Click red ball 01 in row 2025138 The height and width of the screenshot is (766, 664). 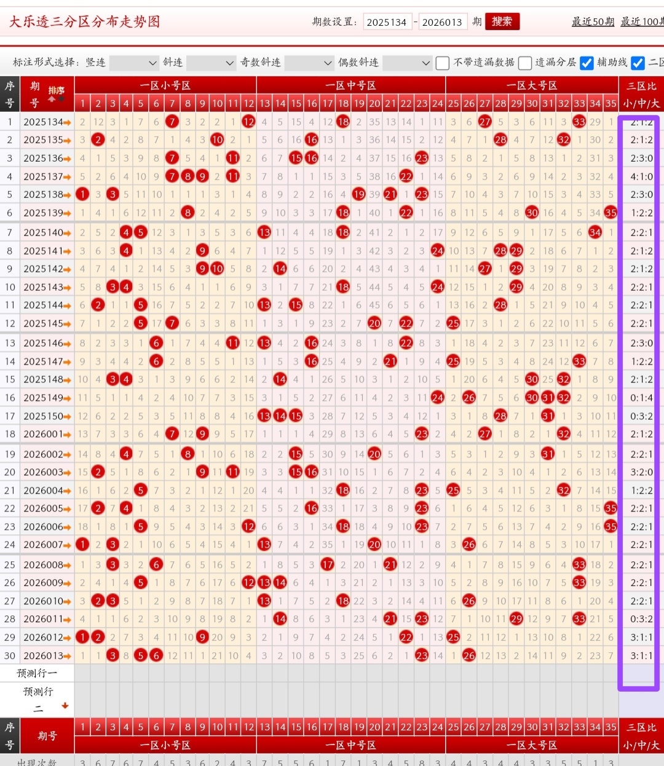82,194
